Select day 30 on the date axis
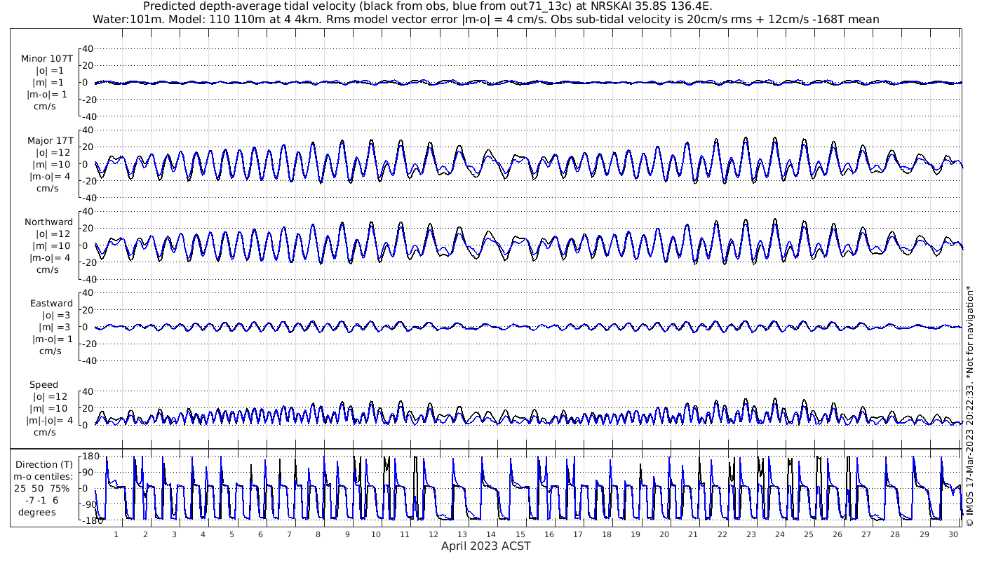The width and height of the screenshot is (982, 561). (953, 534)
